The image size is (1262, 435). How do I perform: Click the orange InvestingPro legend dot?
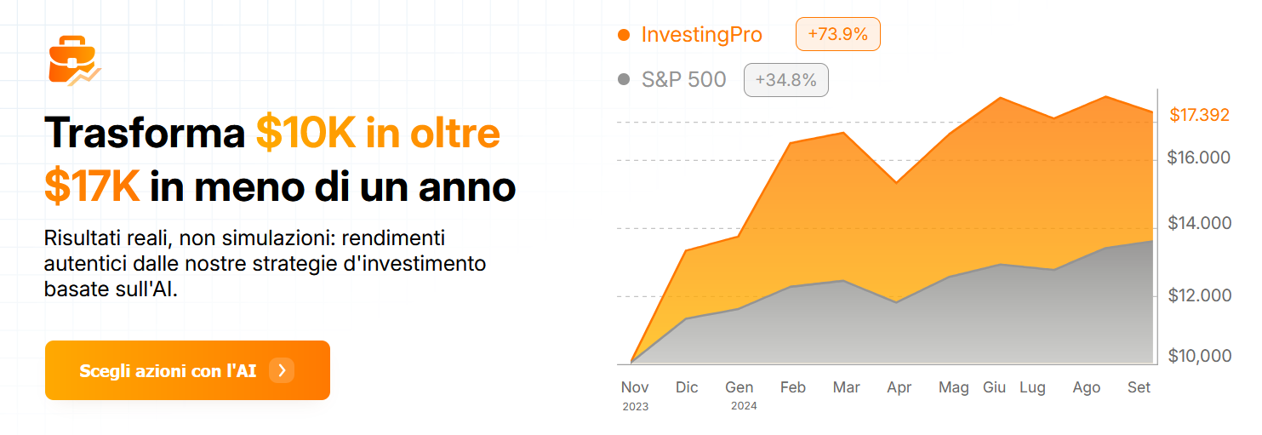click(x=624, y=35)
